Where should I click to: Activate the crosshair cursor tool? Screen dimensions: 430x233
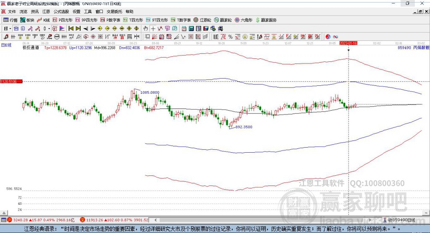point(153,29)
